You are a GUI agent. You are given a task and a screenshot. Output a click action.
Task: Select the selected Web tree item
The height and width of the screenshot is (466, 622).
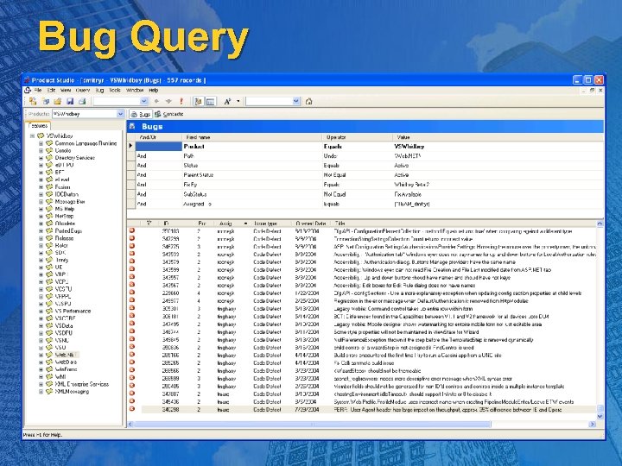point(65,355)
